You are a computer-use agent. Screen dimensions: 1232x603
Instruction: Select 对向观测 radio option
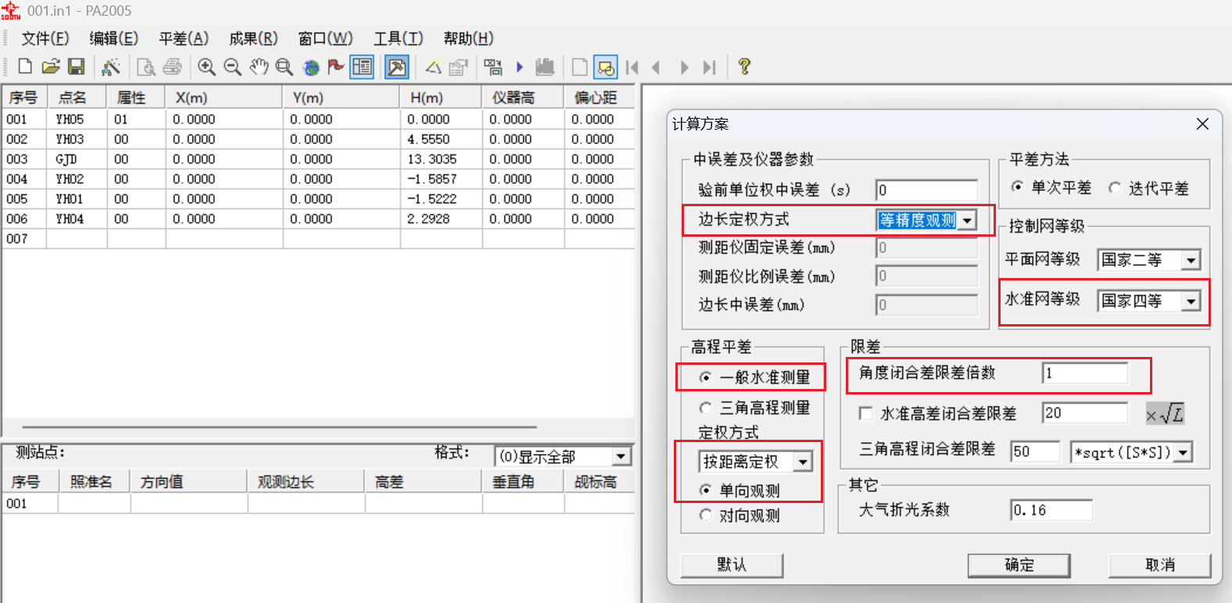click(x=705, y=516)
